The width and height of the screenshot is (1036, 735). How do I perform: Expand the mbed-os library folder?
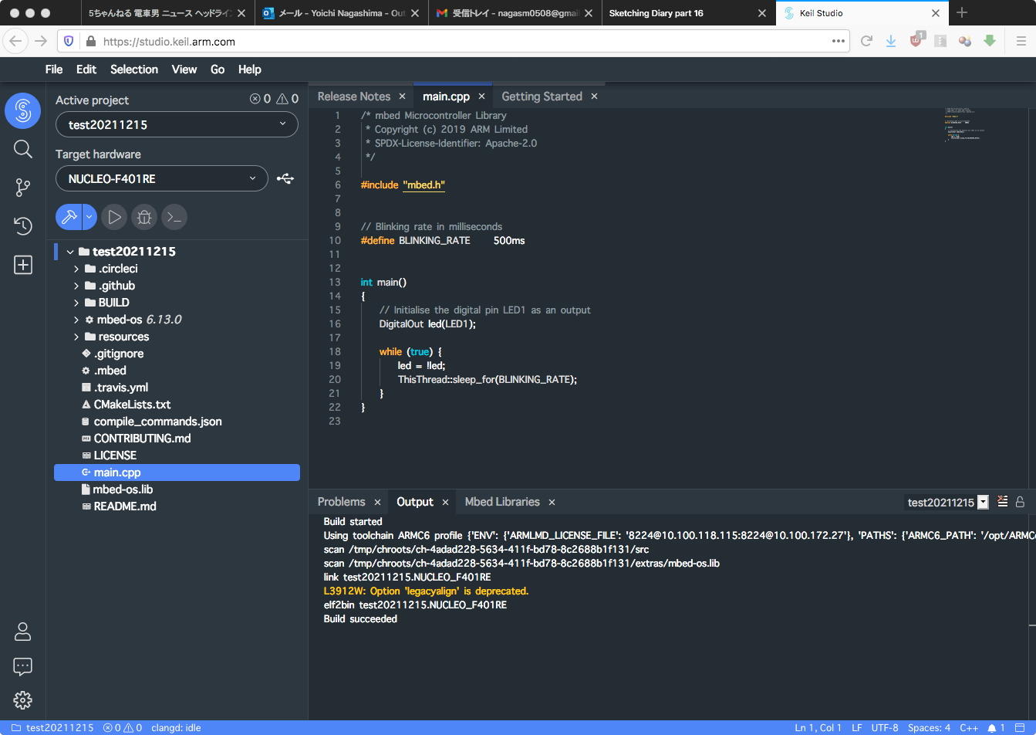pyautogui.click(x=76, y=320)
